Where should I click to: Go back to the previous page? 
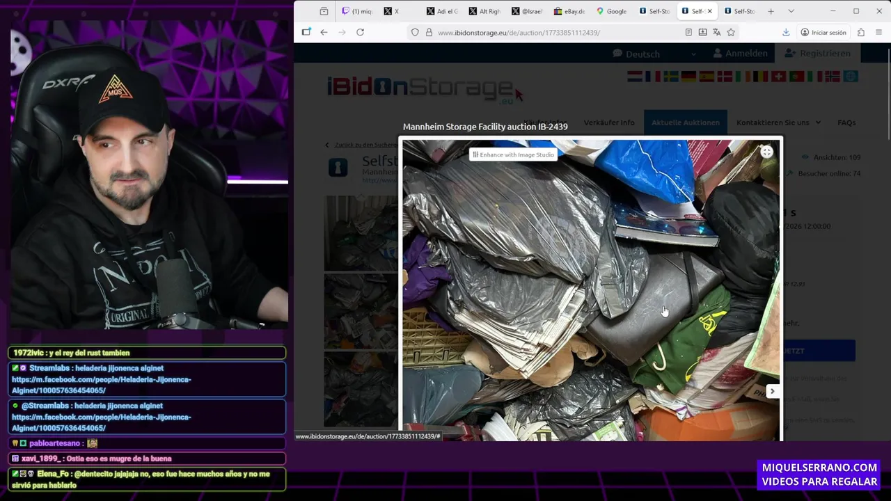324,32
